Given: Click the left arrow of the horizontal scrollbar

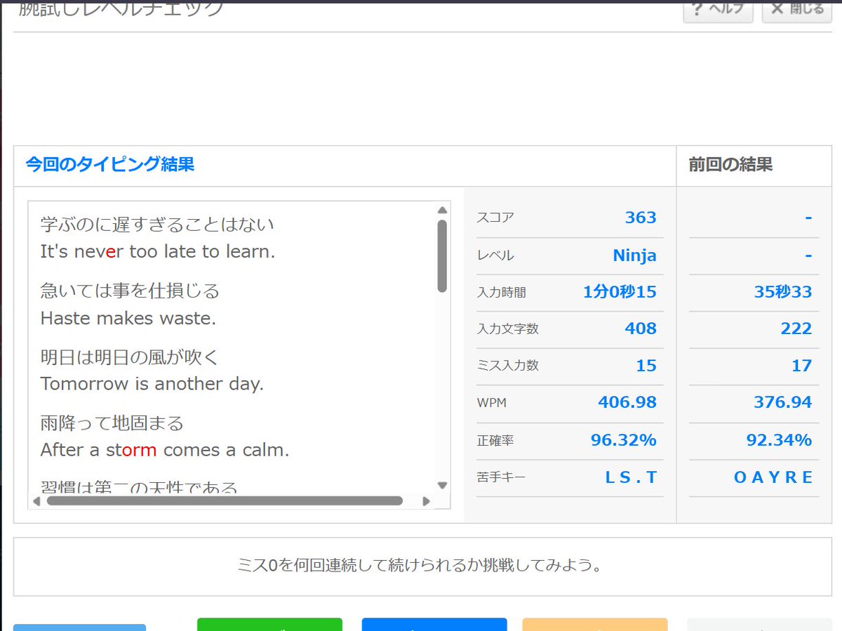Looking at the screenshot, I should pyautogui.click(x=35, y=501).
